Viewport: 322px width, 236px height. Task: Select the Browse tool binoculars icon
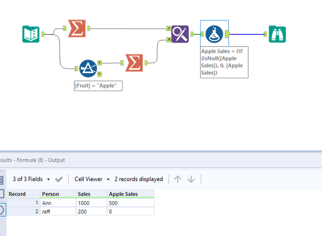pyautogui.click(x=277, y=34)
